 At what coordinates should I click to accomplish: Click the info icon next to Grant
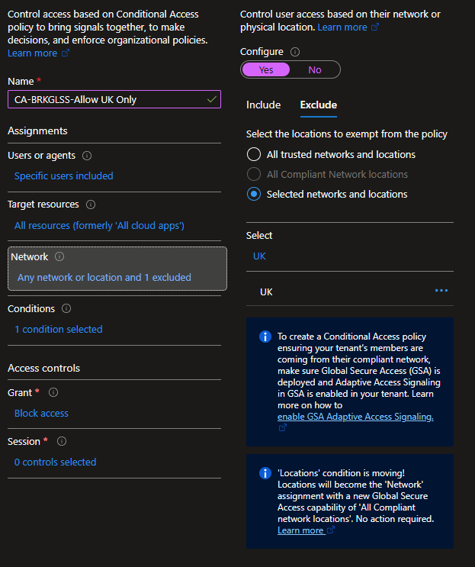[53, 392]
